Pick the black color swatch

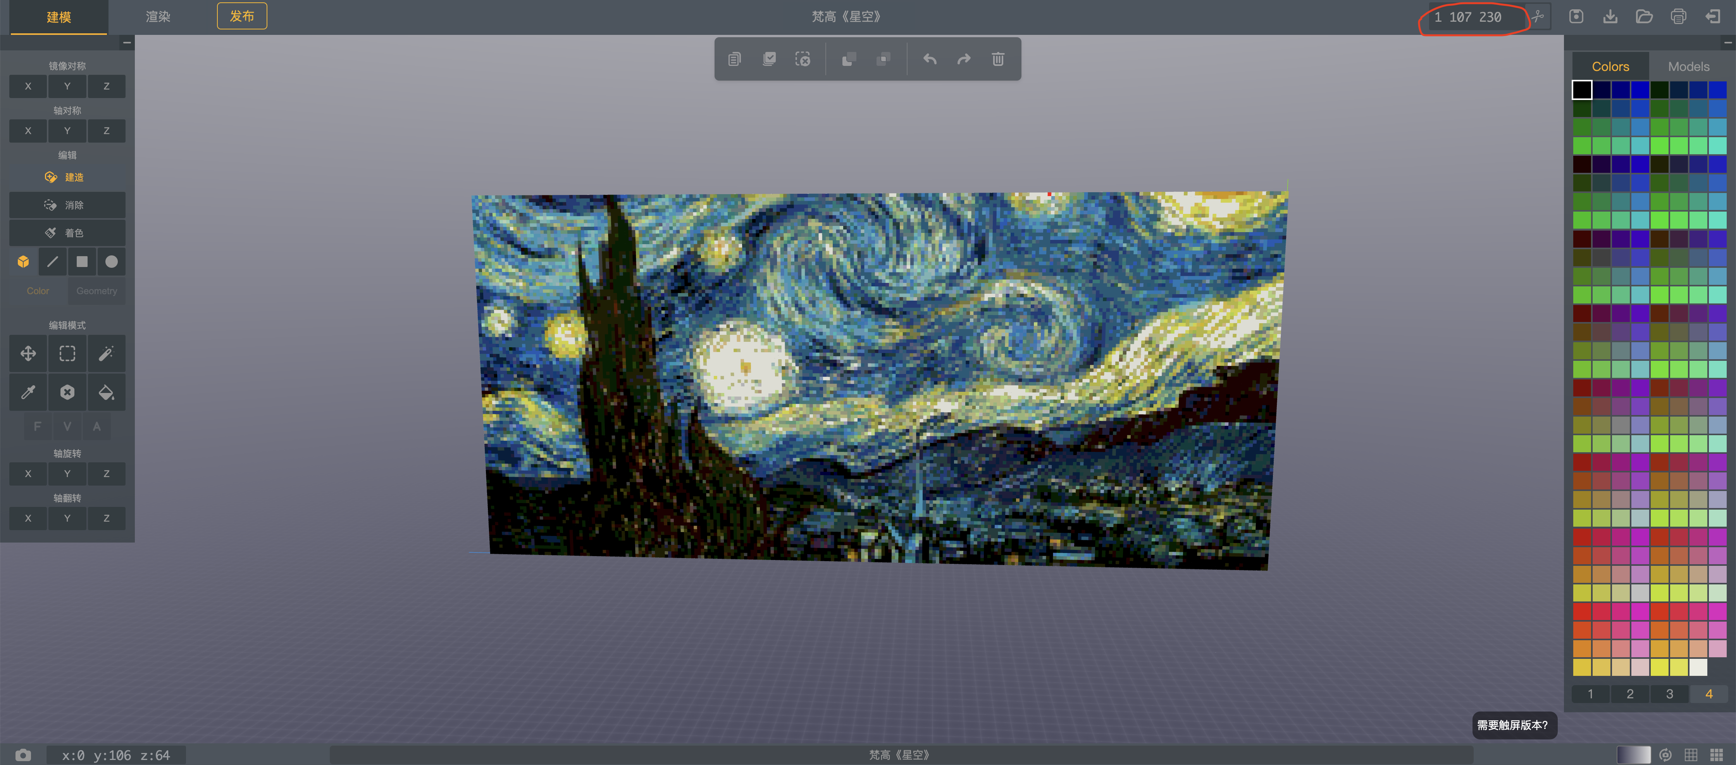(1582, 90)
